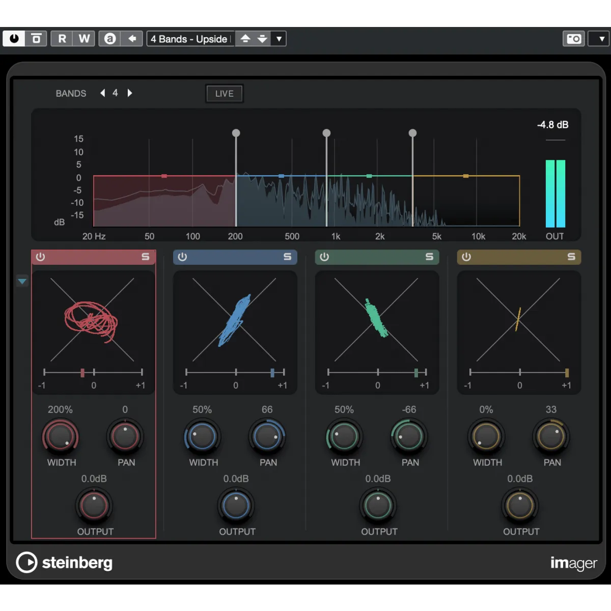Click the blue band pan value 66
The height and width of the screenshot is (611, 611).
pos(267,409)
